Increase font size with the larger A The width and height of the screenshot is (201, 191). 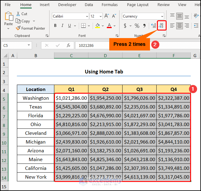[x=107, y=16]
